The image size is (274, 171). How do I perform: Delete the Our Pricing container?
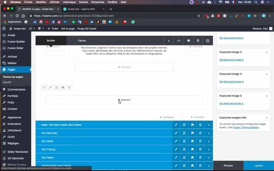tap(200, 149)
